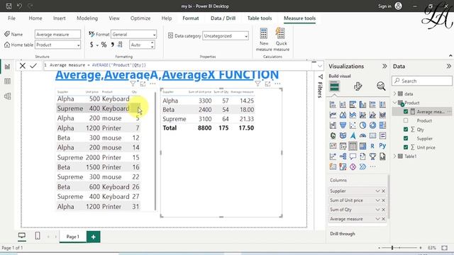Switch to Modeling ribbon tab
The width and height of the screenshot is (454, 255).
(87, 18)
